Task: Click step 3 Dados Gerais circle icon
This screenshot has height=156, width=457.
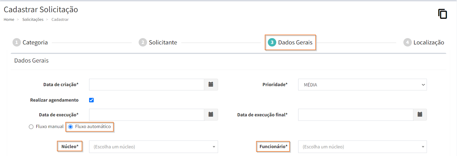Action: (272, 42)
